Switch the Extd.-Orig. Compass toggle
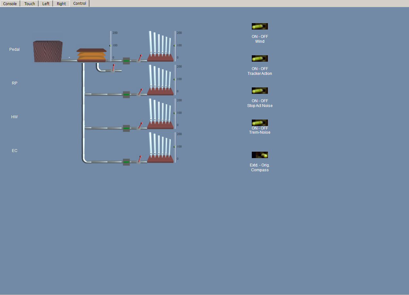Image resolution: width=409 pixels, height=295 pixels. [x=259, y=155]
